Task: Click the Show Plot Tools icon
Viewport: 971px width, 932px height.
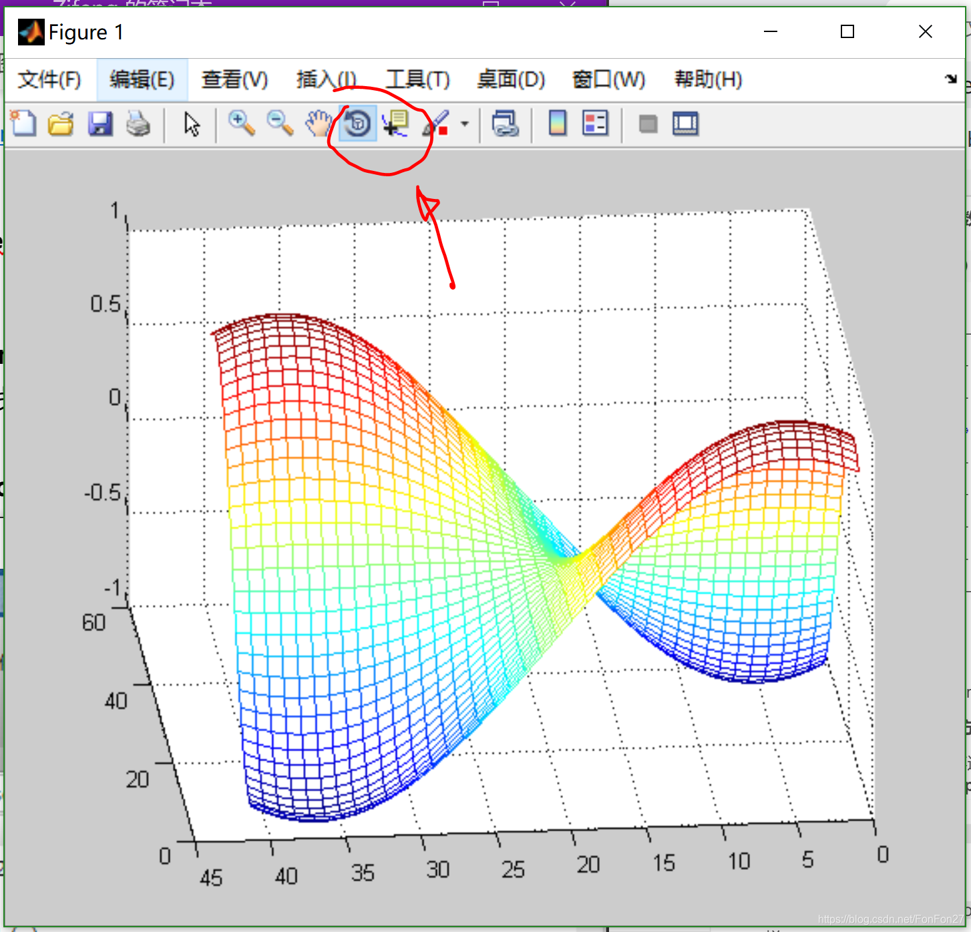Action: (x=685, y=124)
